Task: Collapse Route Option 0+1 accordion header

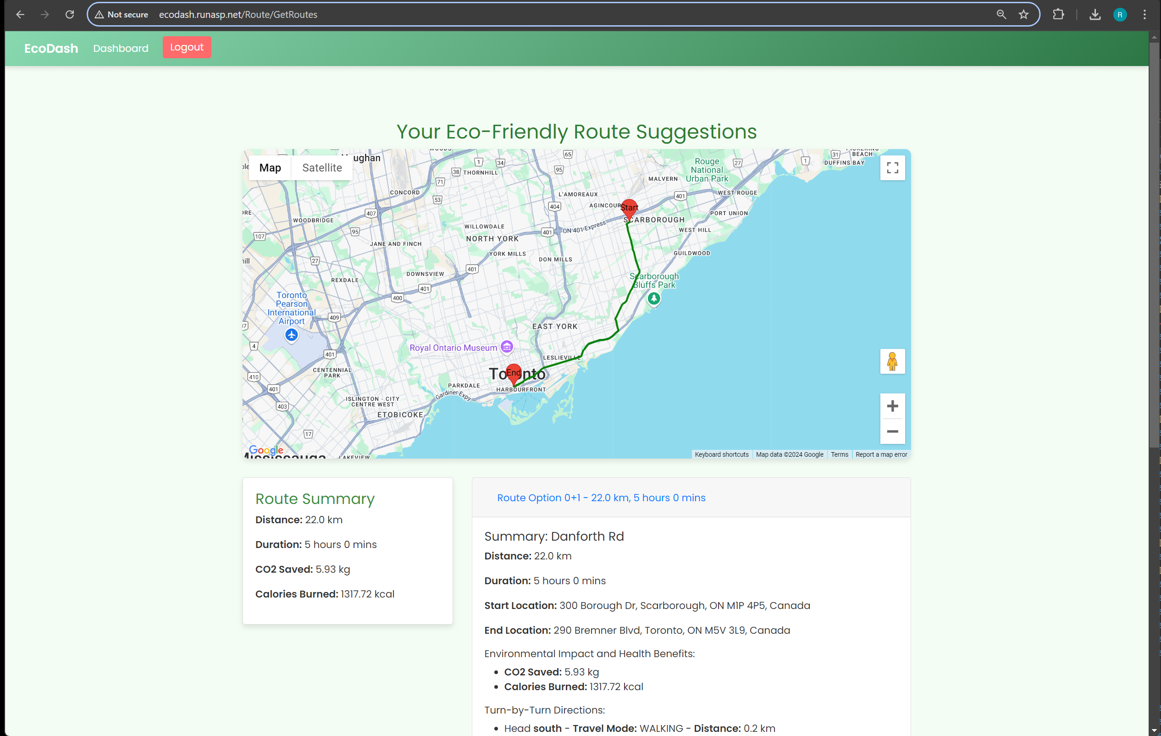Action: click(x=601, y=498)
